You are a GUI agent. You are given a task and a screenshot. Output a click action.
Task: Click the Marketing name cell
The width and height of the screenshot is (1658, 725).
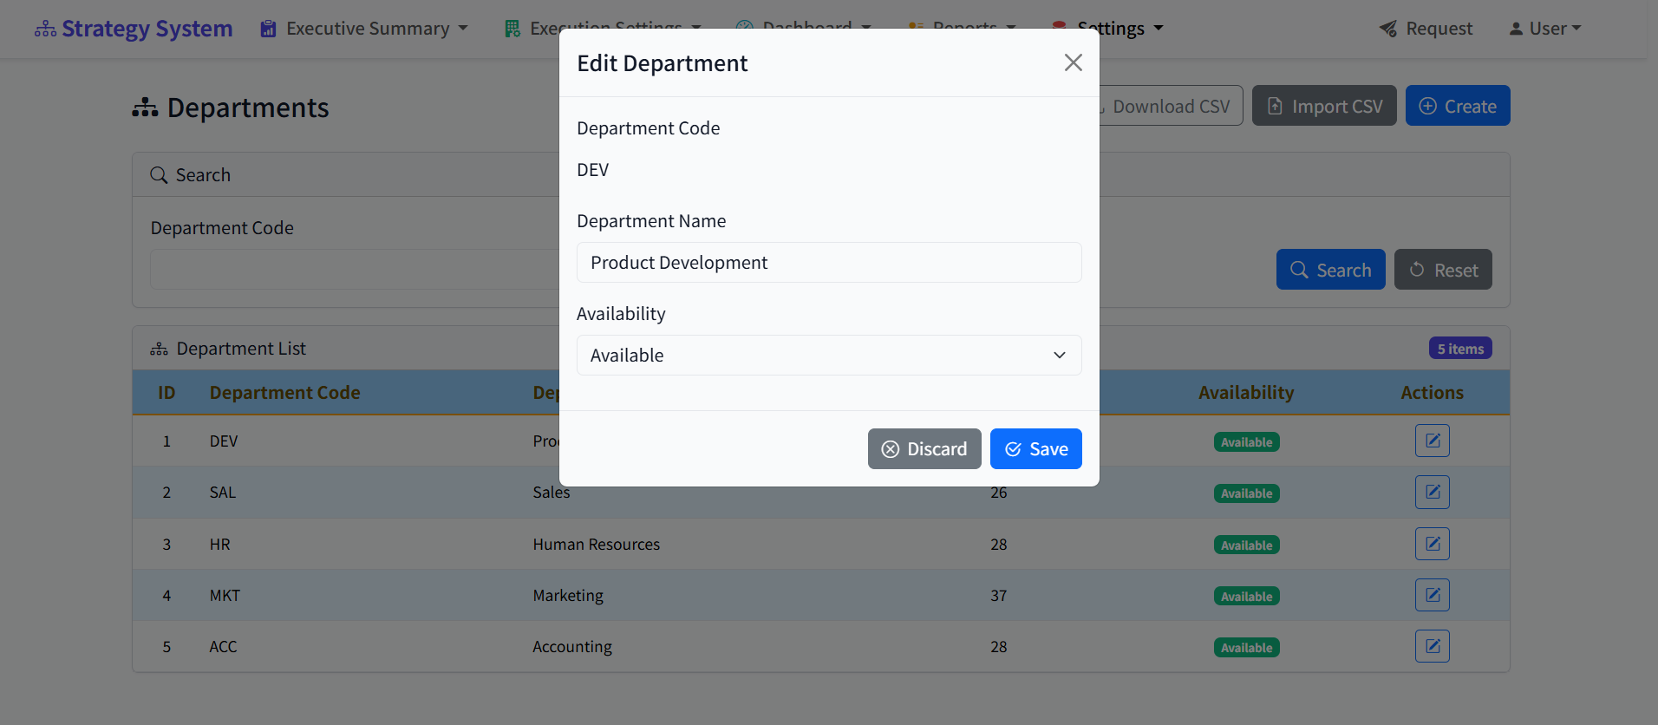tap(568, 596)
